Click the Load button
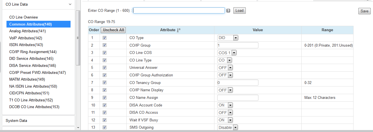Image resolution: width=373 pixels, height=132 pixels. (239, 11)
